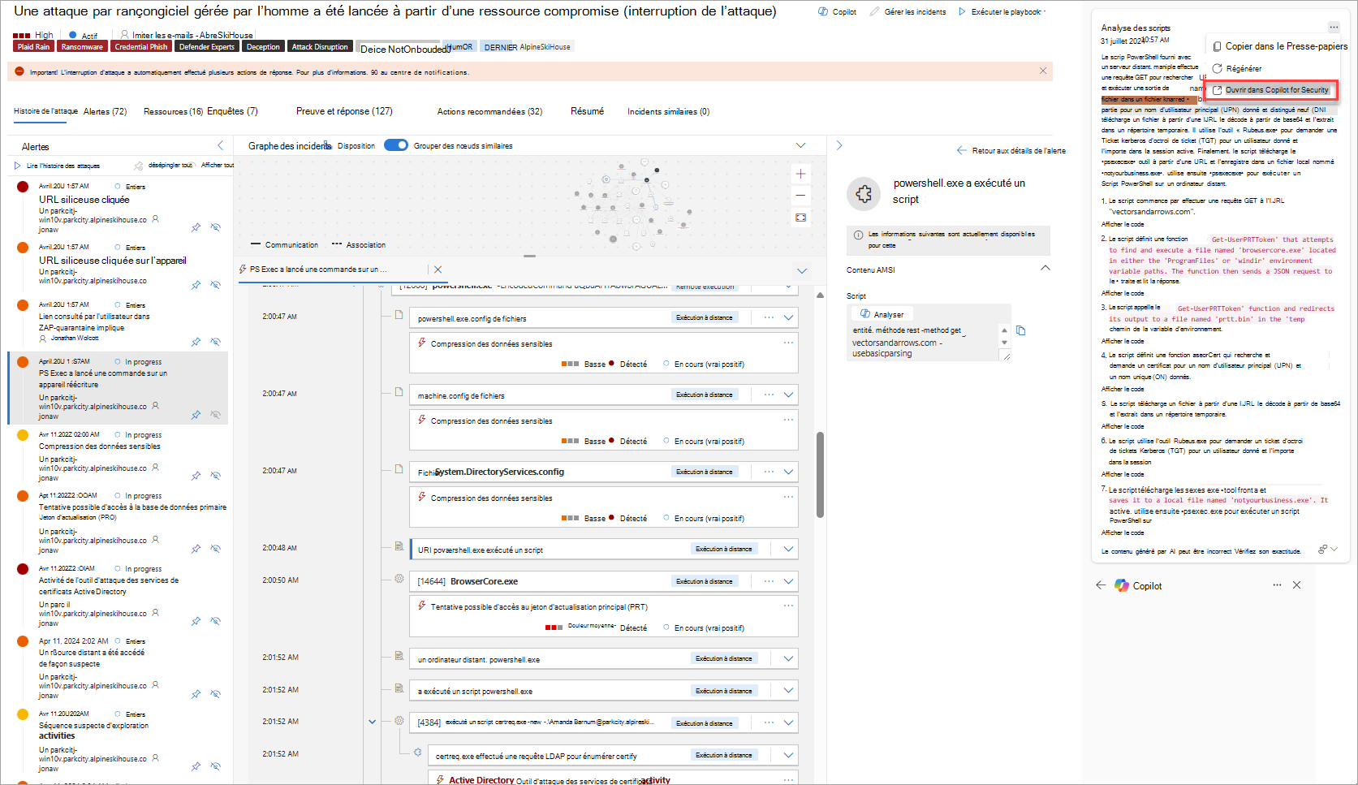Click the puzzle icon next to powershell.exe script title

tap(864, 194)
